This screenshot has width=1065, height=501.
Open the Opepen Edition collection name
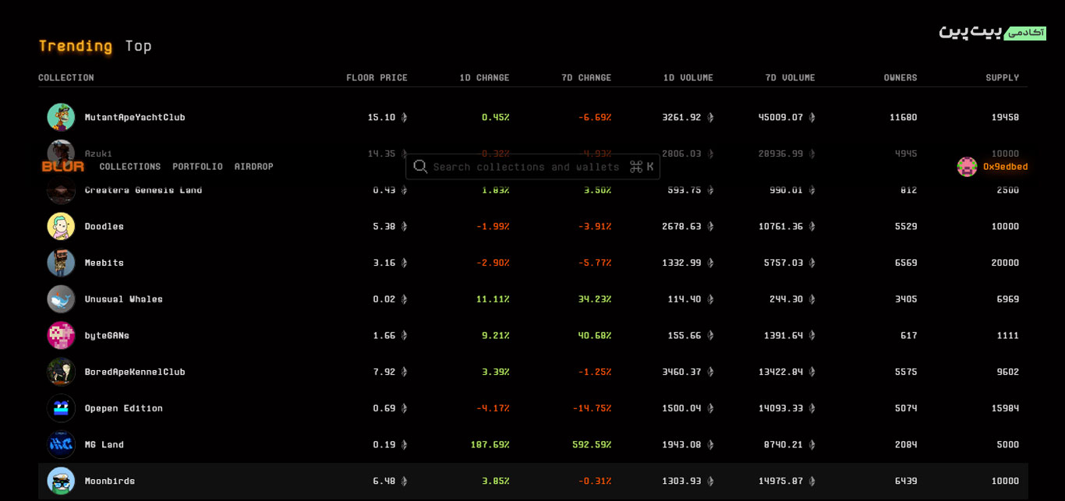point(124,408)
